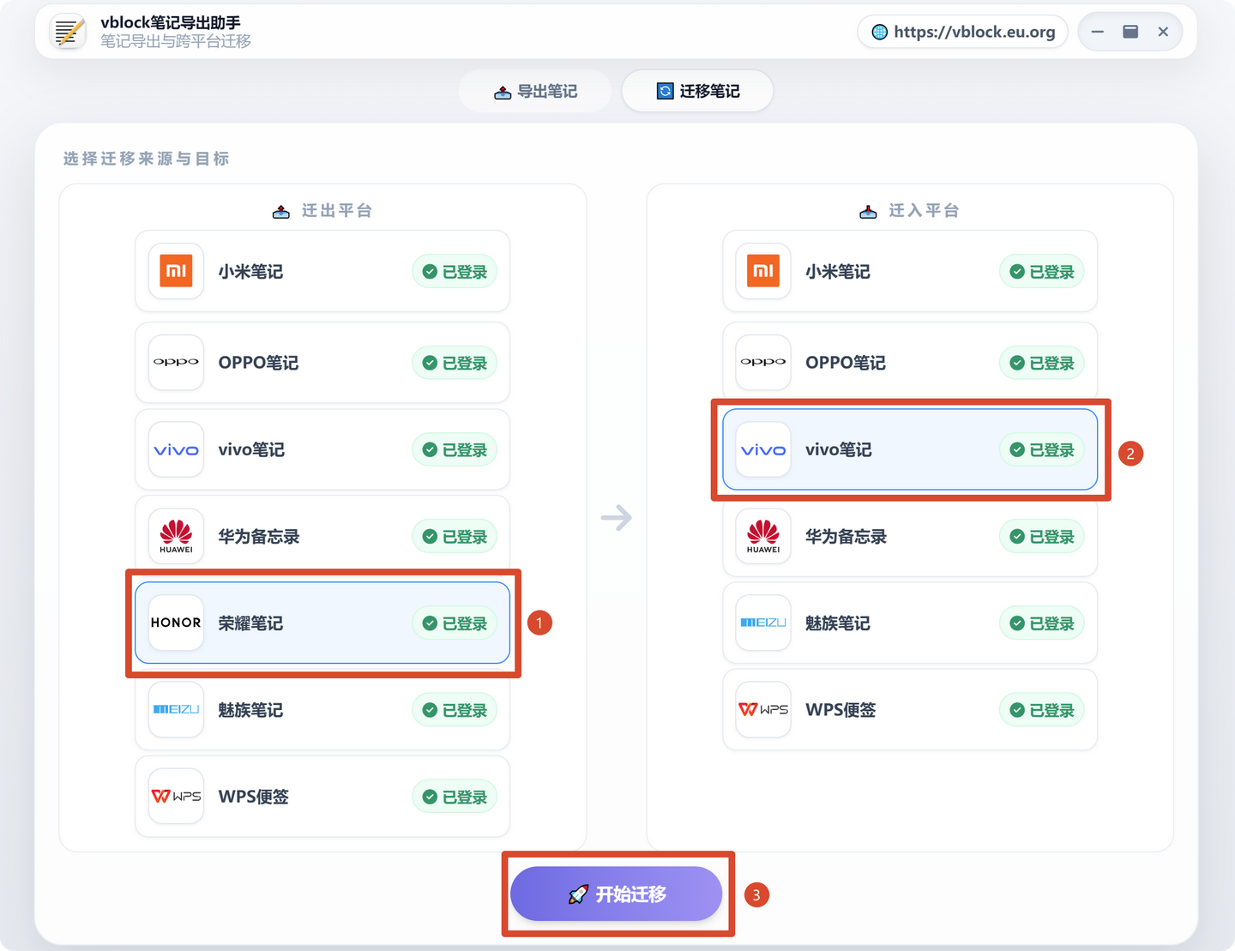The width and height of the screenshot is (1235, 951).
Task: Select WPS便签 as source platform
Action: click(322, 797)
